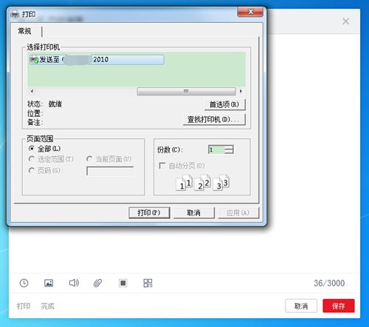Click the 份数 copies input field
This screenshot has height=327, width=369.
(x=216, y=149)
